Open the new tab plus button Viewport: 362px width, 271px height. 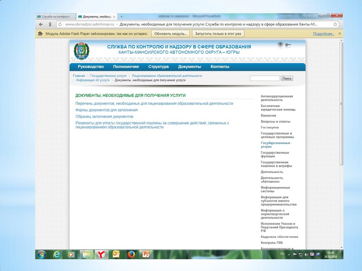pos(122,16)
